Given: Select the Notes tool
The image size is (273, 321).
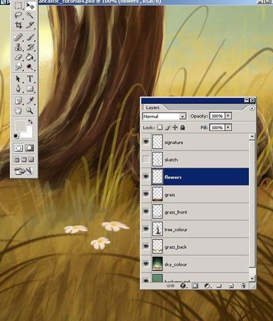Looking at the screenshot, I should (x=18, y=101).
